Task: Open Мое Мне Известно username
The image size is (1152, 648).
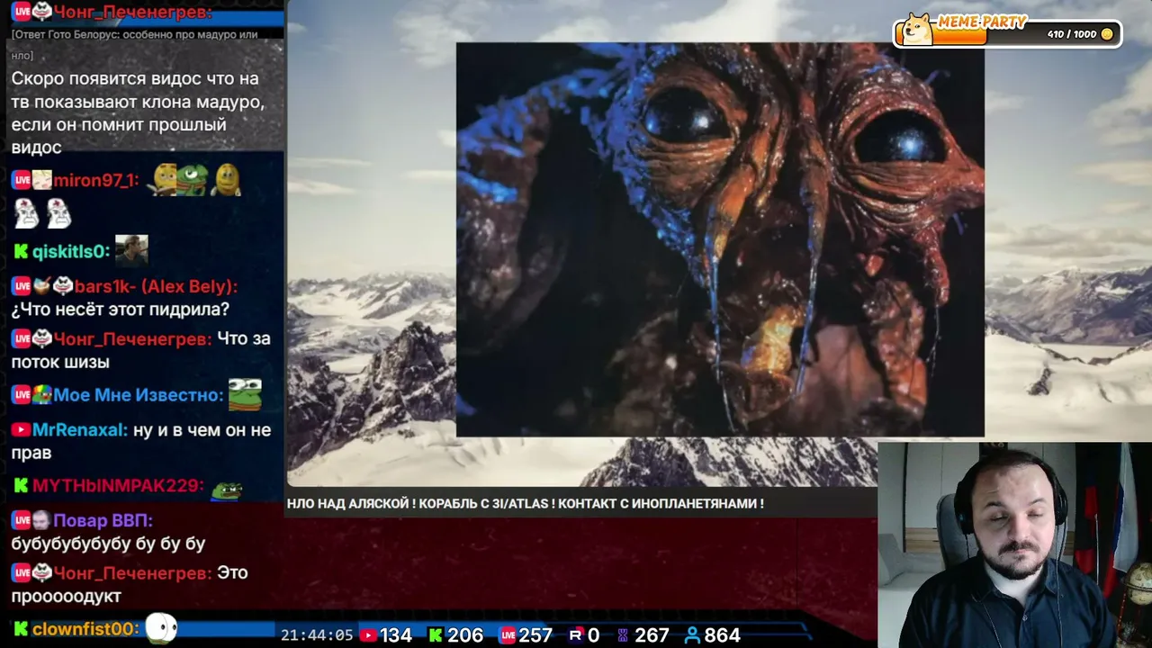Action: [139, 394]
